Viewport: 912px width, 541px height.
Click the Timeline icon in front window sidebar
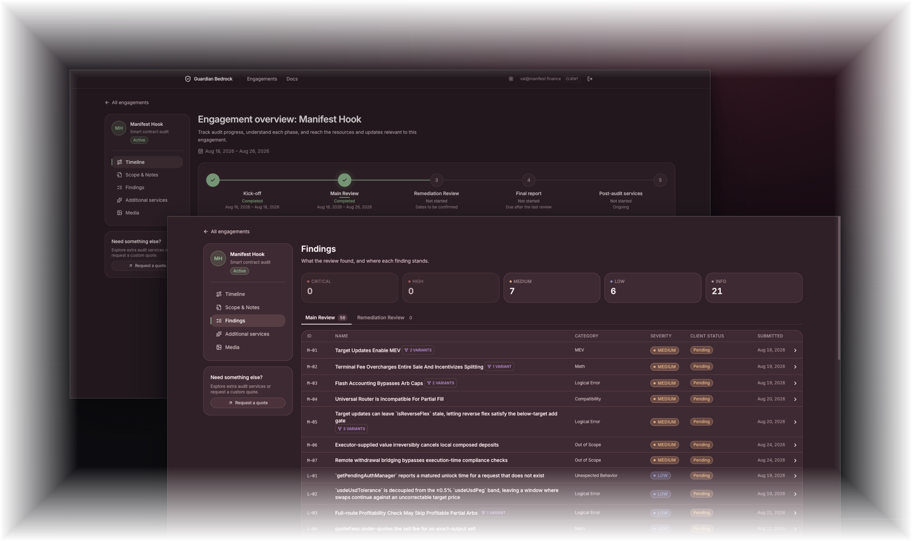pyautogui.click(x=219, y=294)
